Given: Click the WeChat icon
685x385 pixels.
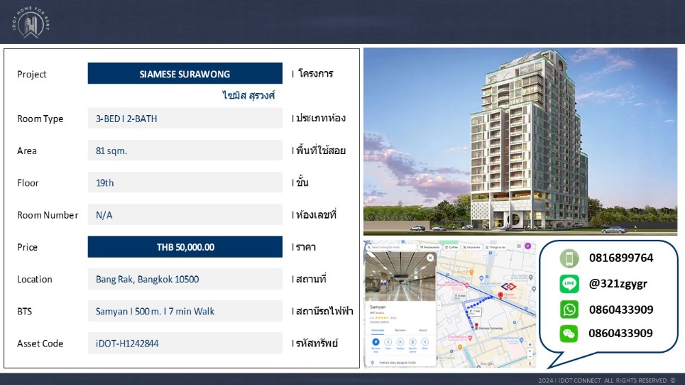Looking at the screenshot, I should click(x=569, y=334).
